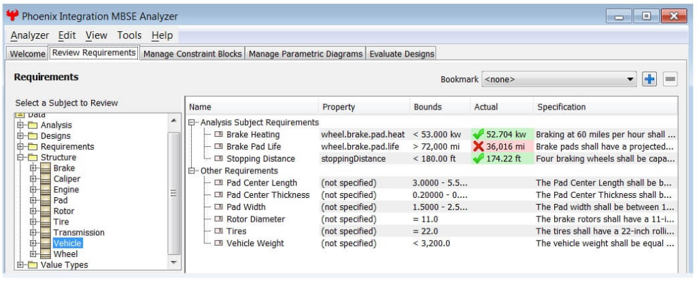Click the Name column header

252,107
